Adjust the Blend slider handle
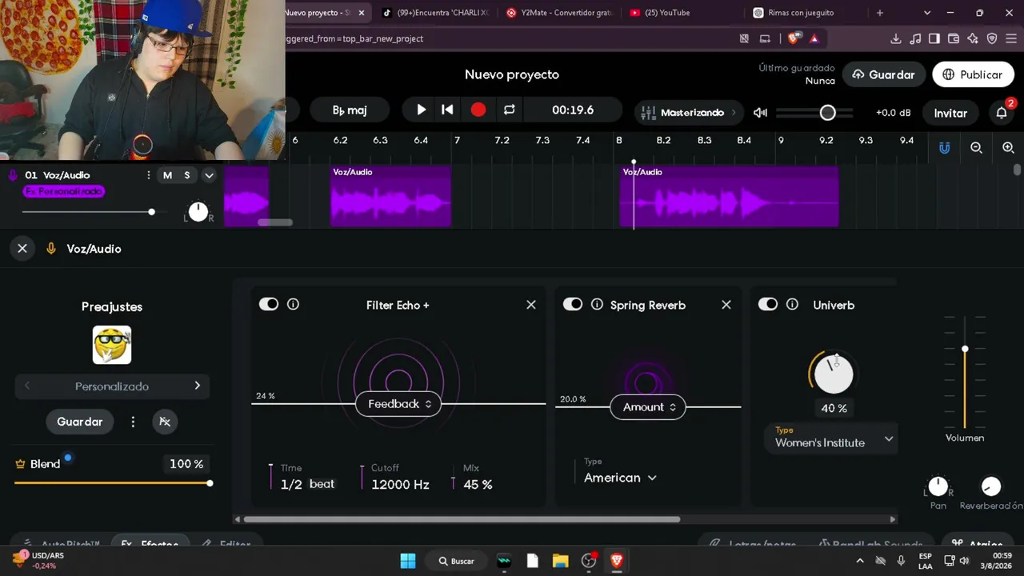 pos(210,483)
